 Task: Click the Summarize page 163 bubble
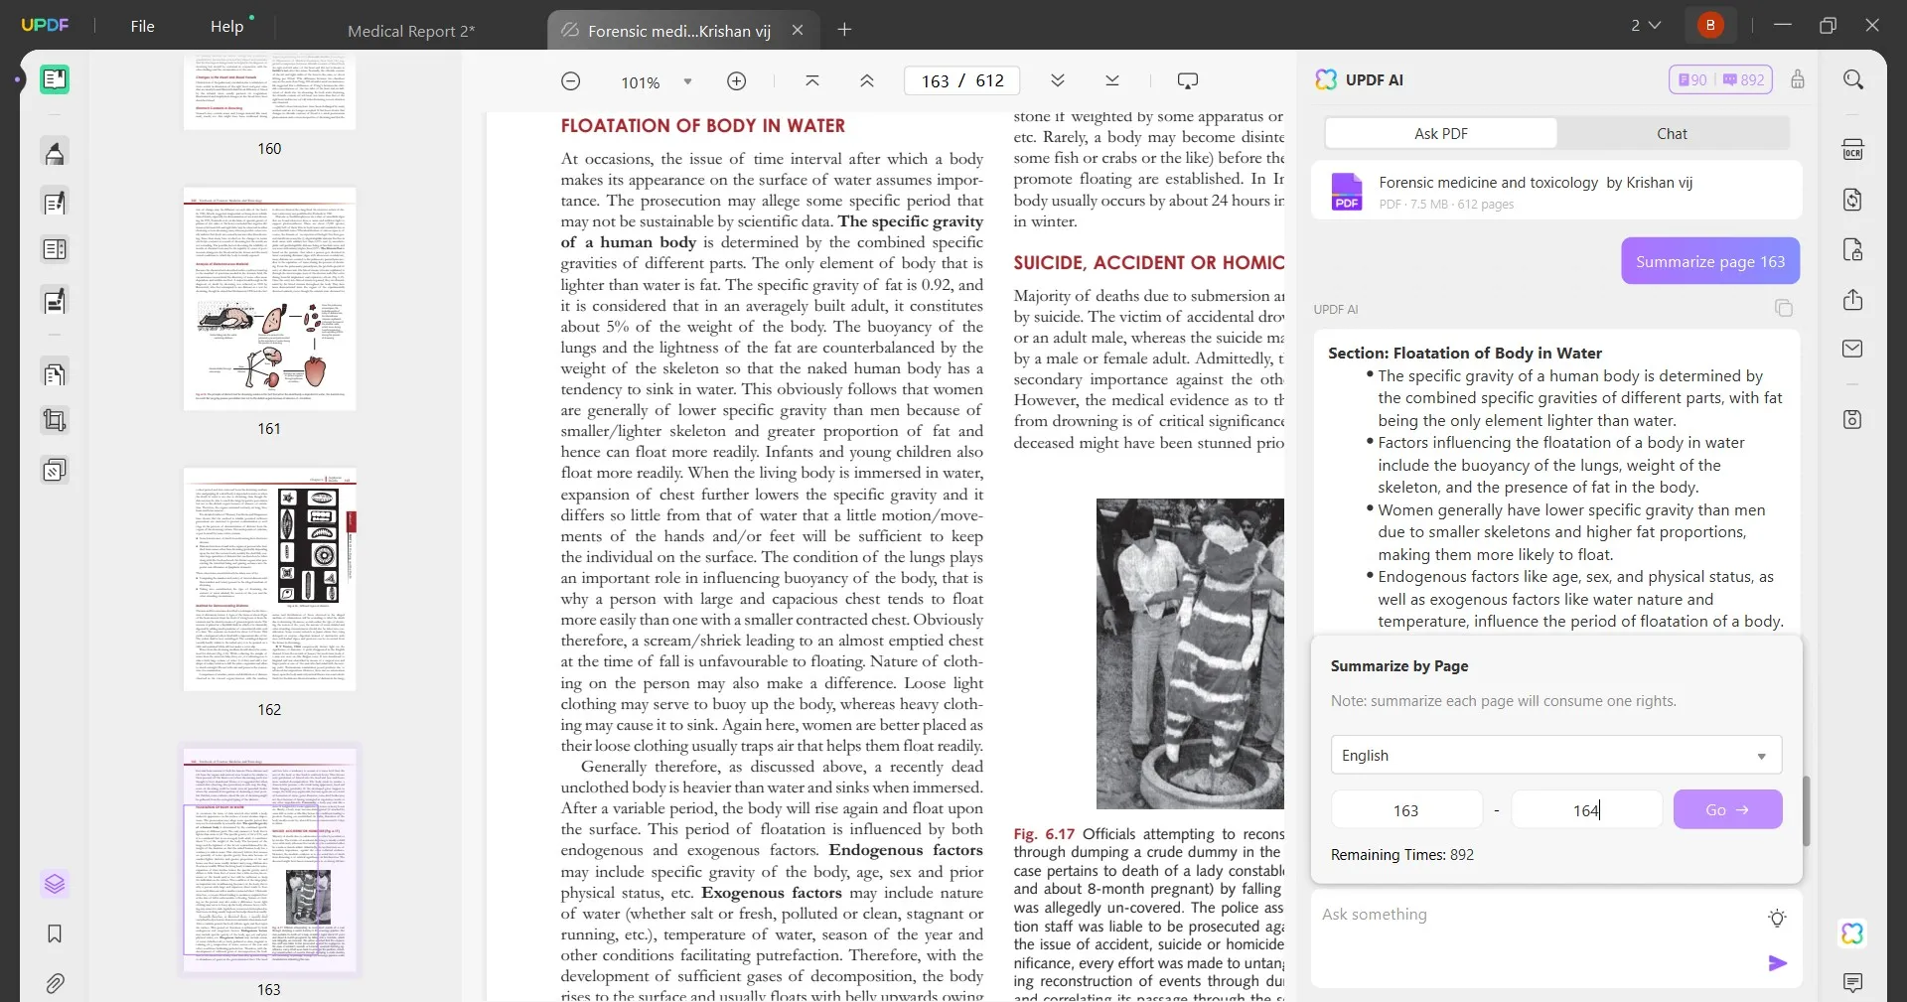1710,261
